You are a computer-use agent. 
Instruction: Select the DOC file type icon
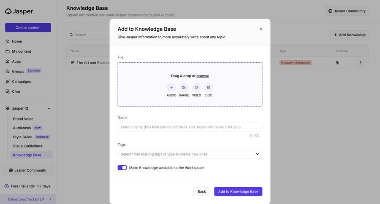click(209, 87)
